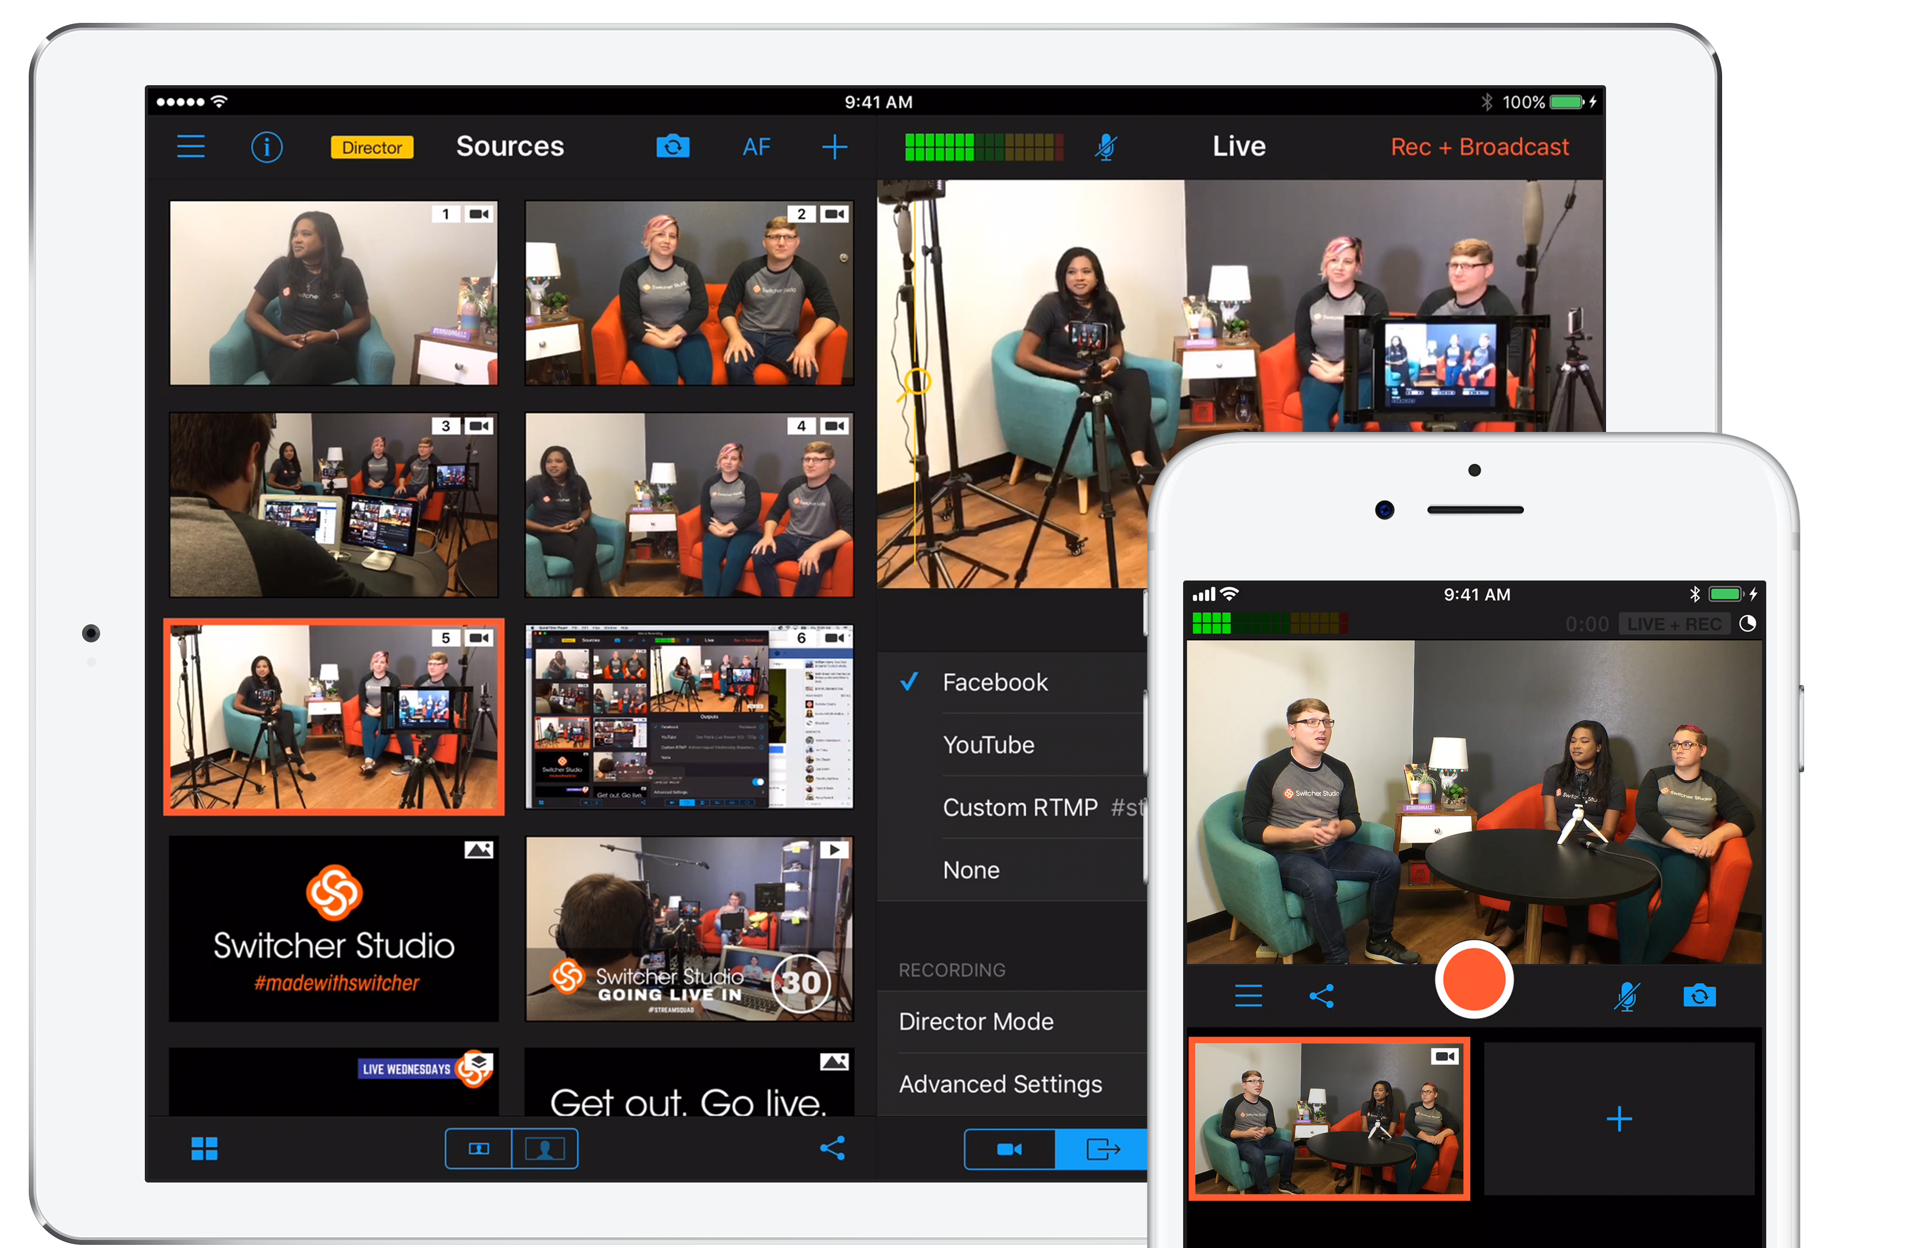Open Director Mode settings row
This screenshot has height=1248, width=1917.
[976, 1022]
